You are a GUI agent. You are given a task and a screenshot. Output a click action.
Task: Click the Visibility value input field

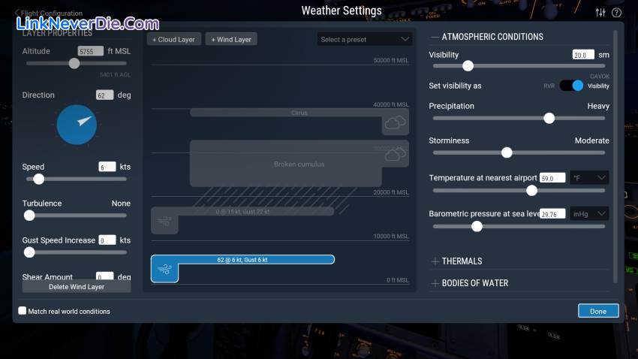(582, 55)
